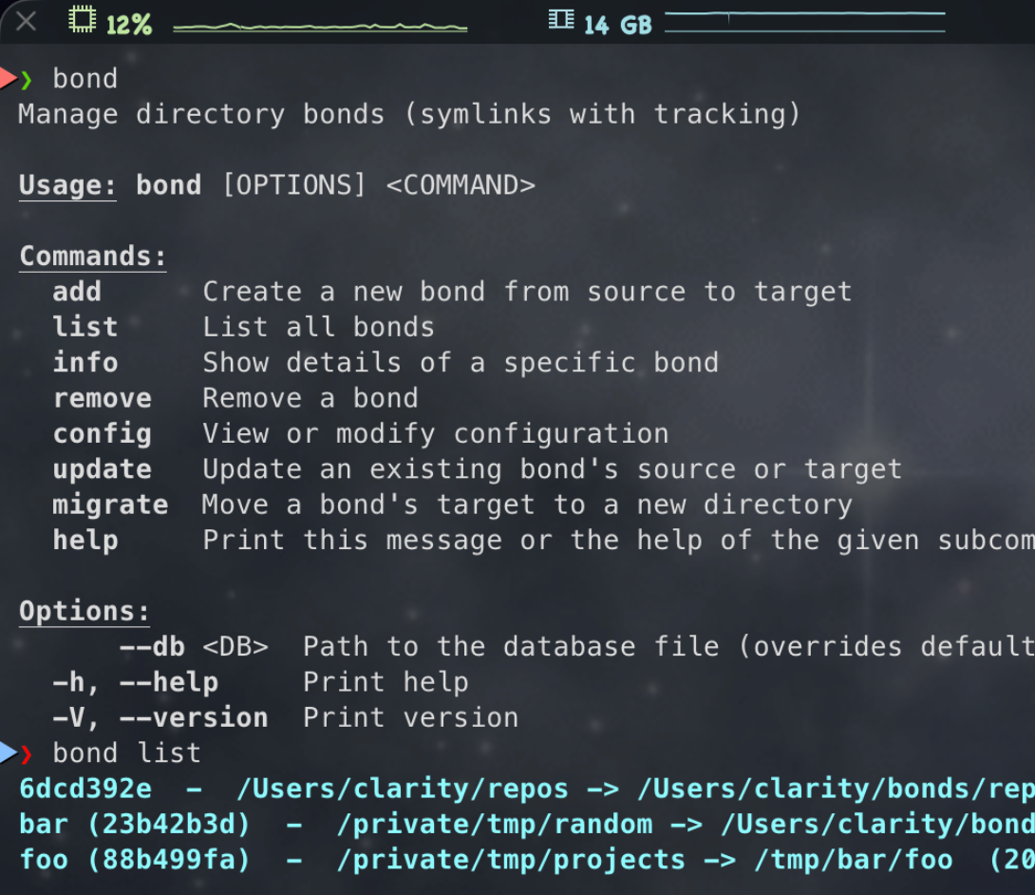Click the 14 GB memory value
The width and height of the screenshot is (1035, 895).
click(x=618, y=25)
